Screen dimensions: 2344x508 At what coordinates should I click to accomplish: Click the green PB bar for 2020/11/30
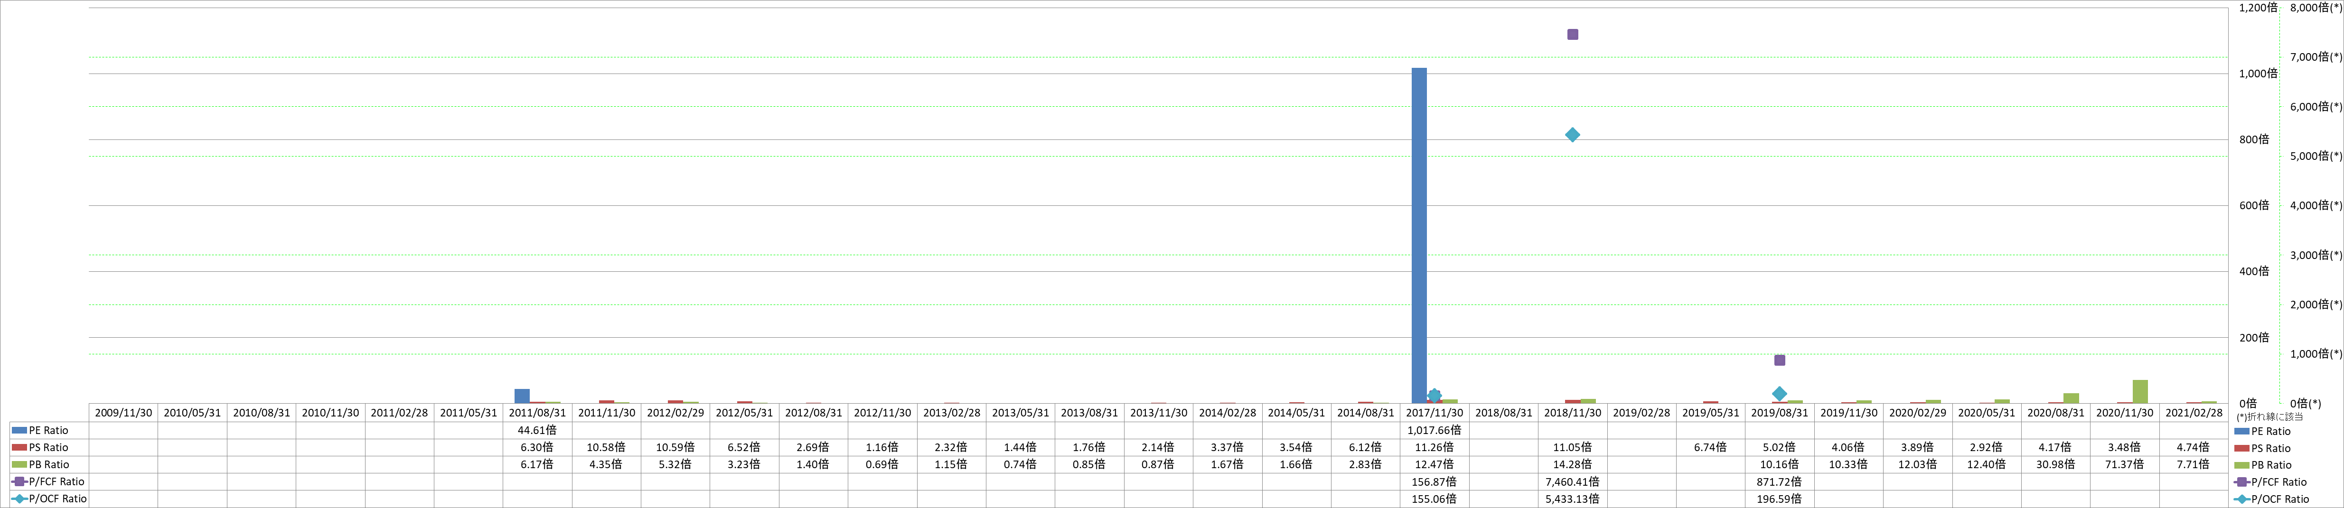(x=2140, y=392)
